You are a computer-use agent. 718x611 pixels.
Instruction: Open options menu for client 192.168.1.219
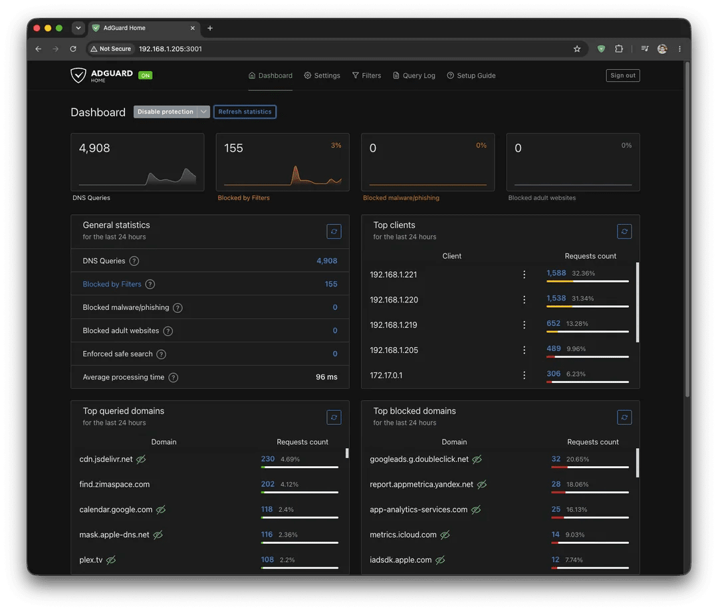525,324
